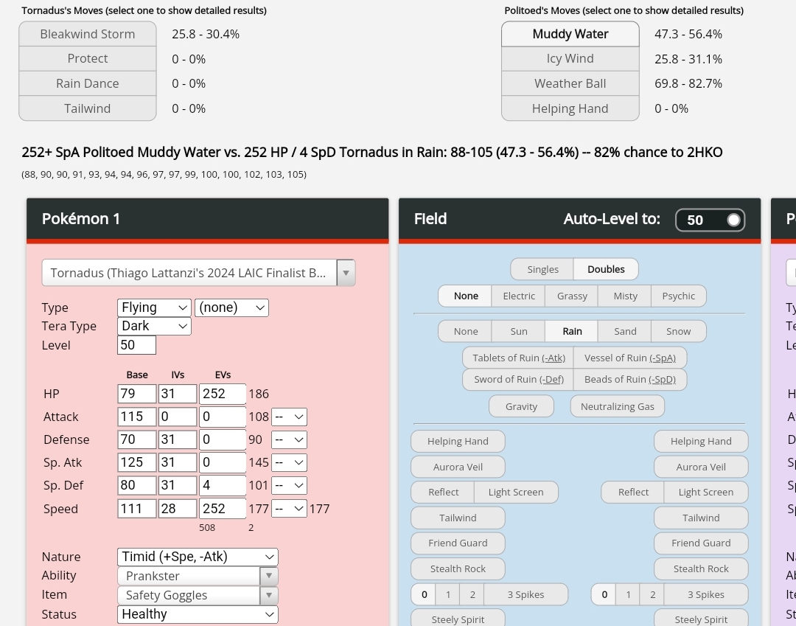Open the Sp. Atk stat boost dropdown
Screen dimensions: 796x626
point(290,462)
